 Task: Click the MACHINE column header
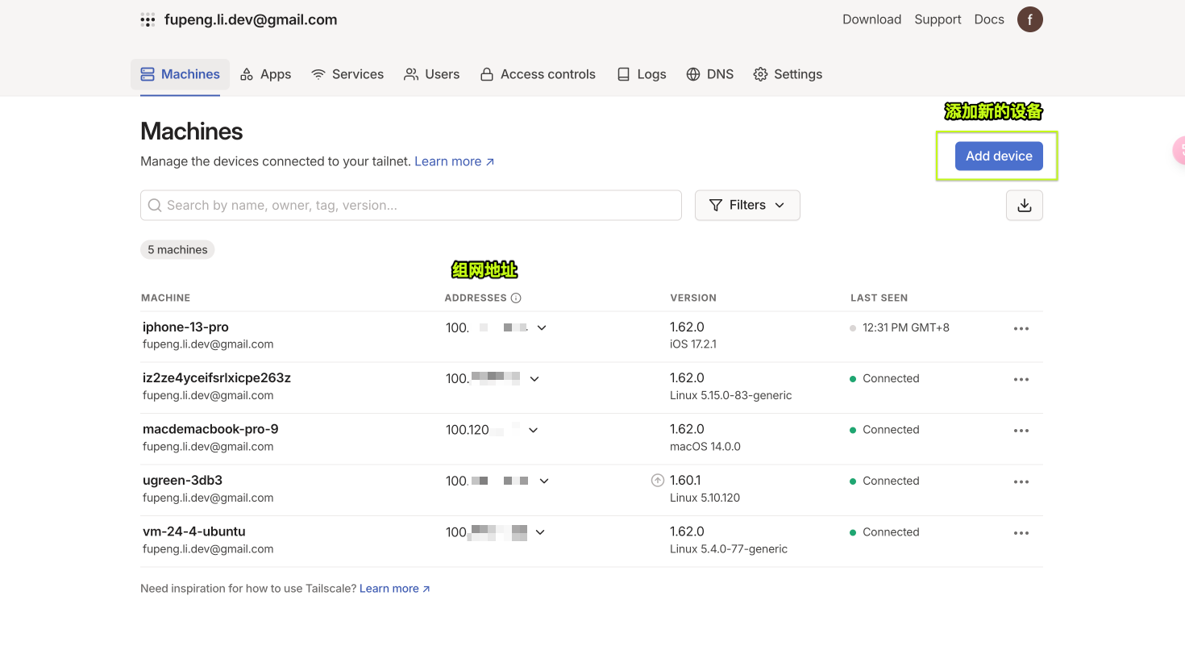click(x=166, y=298)
